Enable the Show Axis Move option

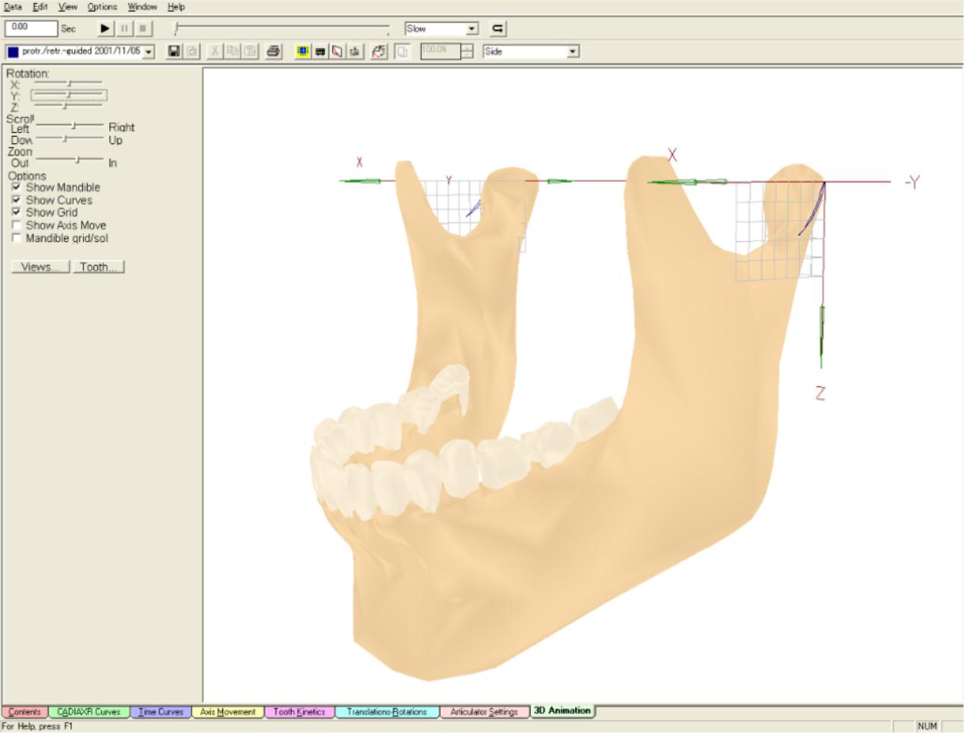(16, 225)
